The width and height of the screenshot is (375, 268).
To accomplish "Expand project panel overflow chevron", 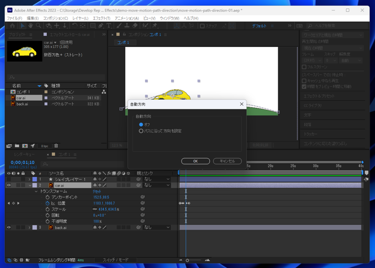I will tap(104, 34).
